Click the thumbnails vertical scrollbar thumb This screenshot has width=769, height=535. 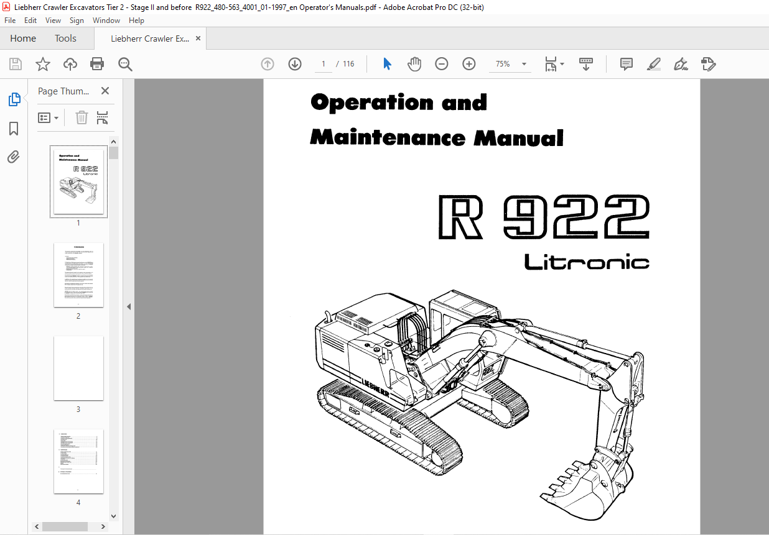coord(113,153)
